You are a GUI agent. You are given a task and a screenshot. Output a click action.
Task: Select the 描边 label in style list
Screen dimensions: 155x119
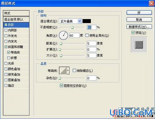(11, 85)
